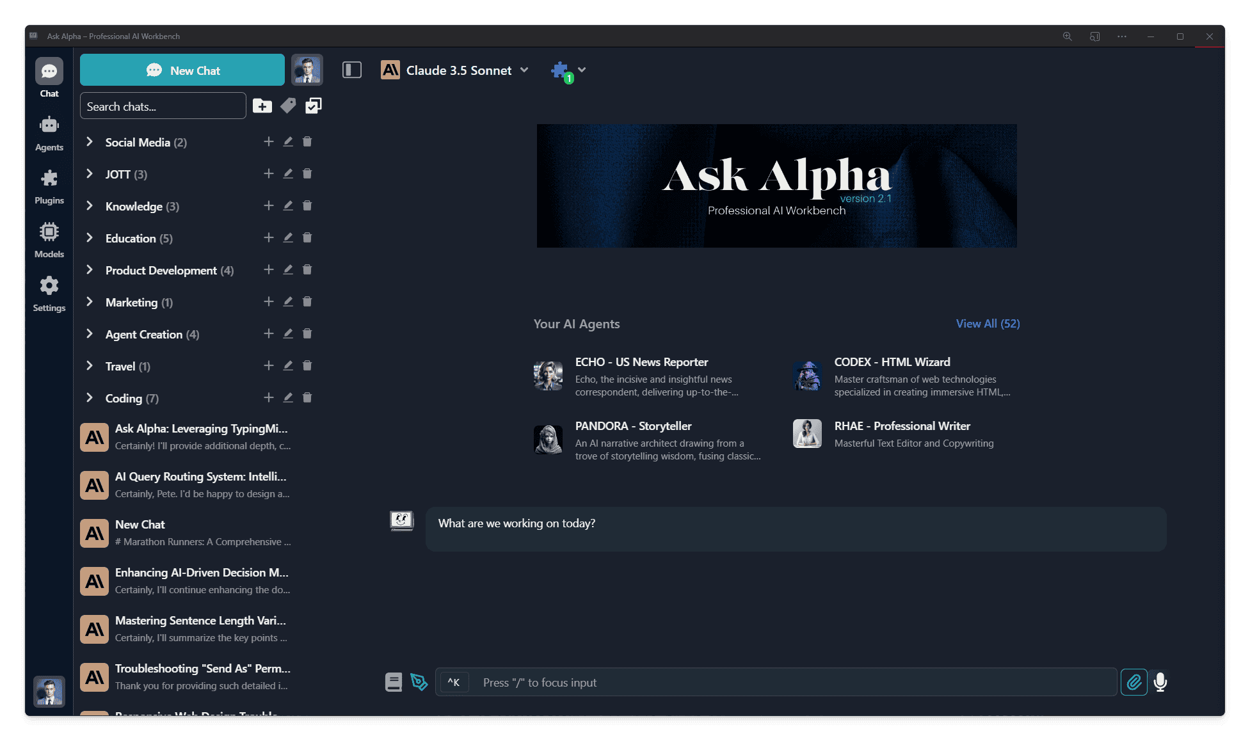Click the profile avatar at sidebar bottom
This screenshot has height=741, width=1250.
49,691
